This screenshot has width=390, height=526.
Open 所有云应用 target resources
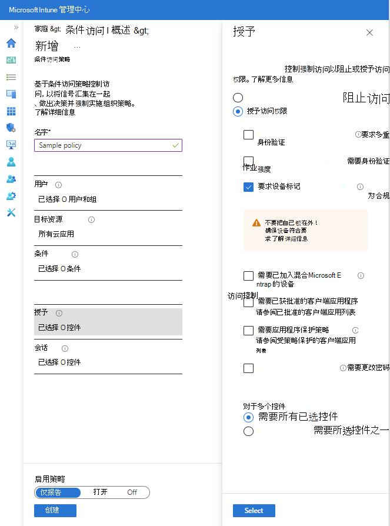click(x=56, y=234)
